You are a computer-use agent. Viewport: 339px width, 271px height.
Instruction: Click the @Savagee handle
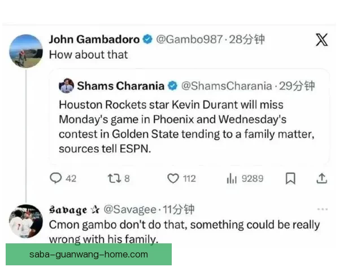click(130, 209)
